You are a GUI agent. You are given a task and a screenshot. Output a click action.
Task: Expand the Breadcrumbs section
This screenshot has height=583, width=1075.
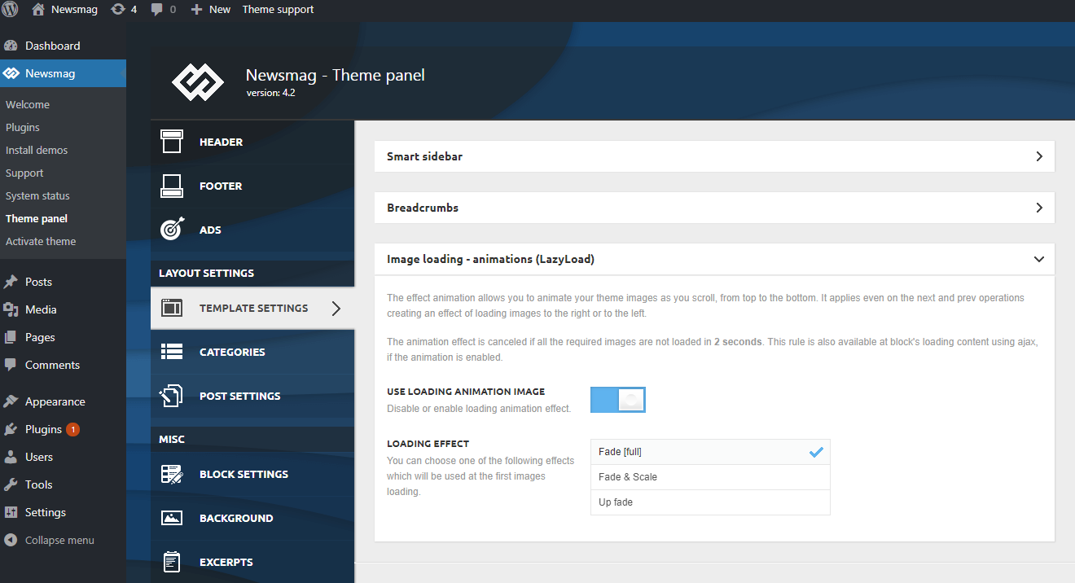point(714,208)
